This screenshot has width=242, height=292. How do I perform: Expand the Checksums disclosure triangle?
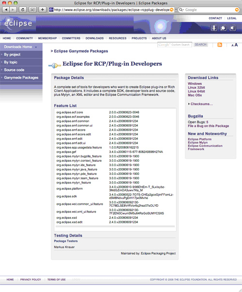pos(189,104)
